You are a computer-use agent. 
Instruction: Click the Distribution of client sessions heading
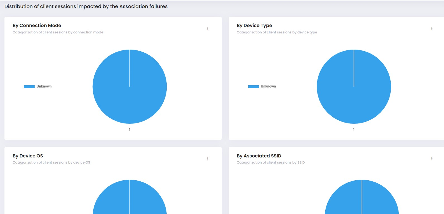[x=86, y=6]
